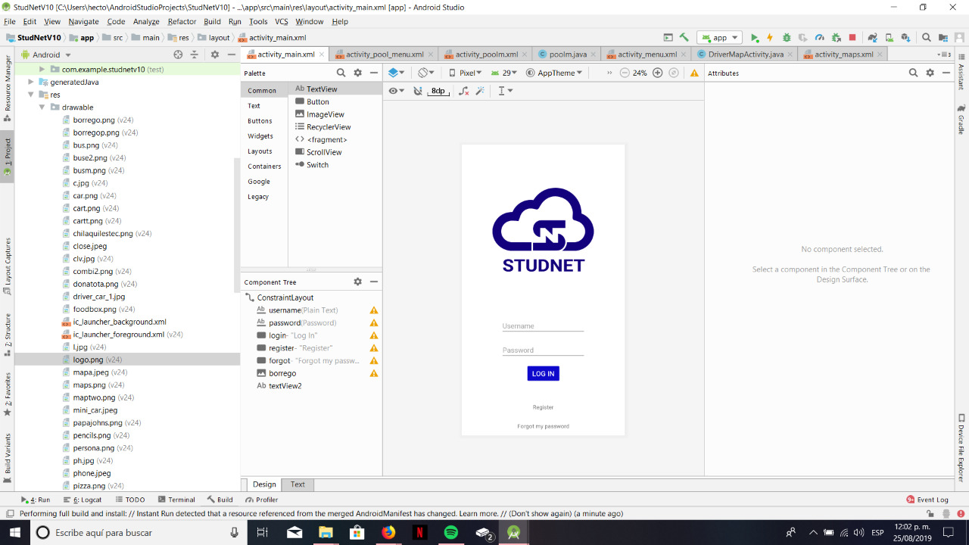Expand generatedJava folder node
Screen dimensions: 969x545
point(31,82)
